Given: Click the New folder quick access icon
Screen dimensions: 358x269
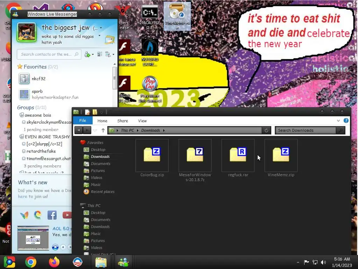Looking at the screenshot, I should tap(95, 112).
